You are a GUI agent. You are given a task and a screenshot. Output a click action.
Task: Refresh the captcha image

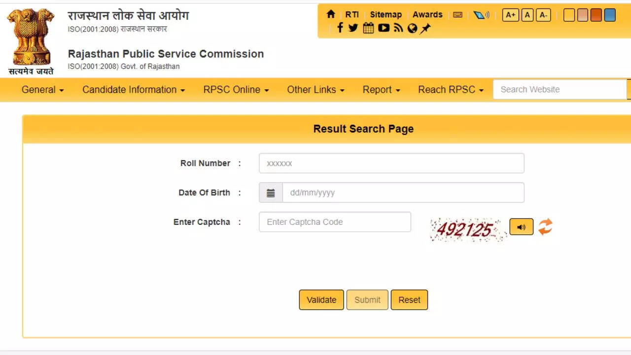tap(545, 227)
